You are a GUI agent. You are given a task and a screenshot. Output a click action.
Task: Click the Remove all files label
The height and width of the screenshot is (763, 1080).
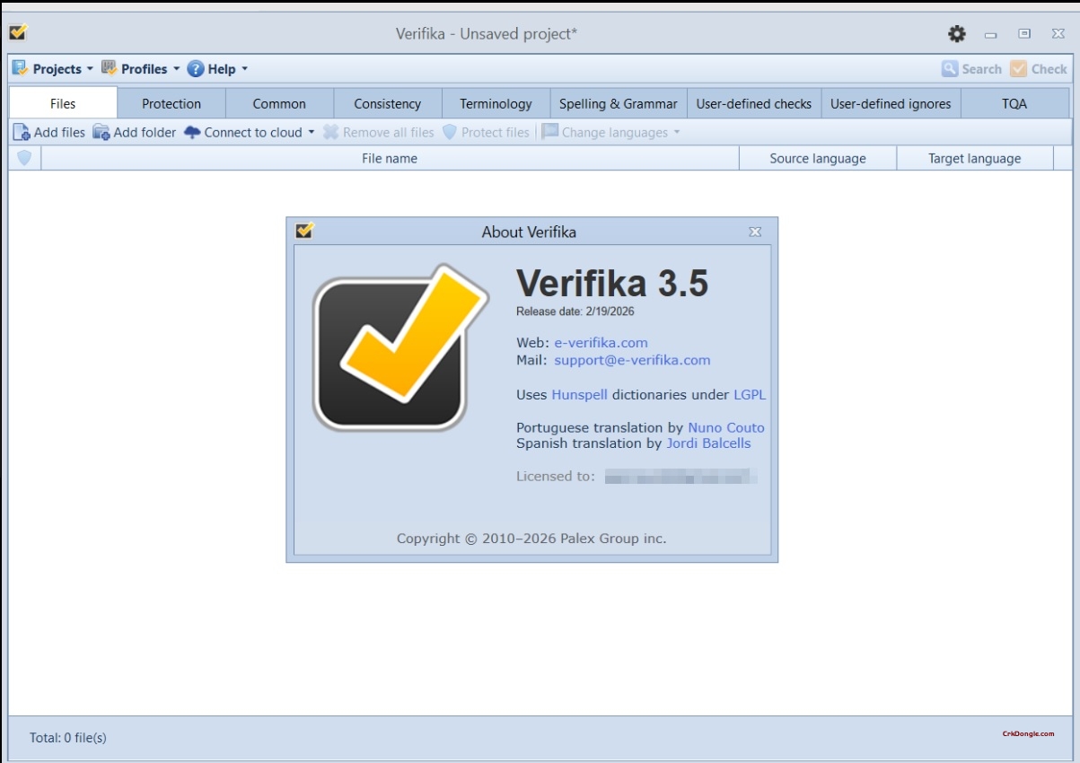coord(388,132)
